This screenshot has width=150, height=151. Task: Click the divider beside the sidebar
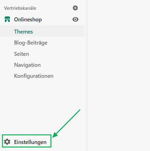pos(87,75)
